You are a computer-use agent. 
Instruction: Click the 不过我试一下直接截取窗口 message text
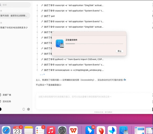coord(49,85)
